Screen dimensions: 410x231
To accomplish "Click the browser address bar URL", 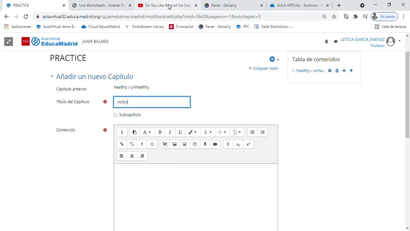I will coord(152,16).
